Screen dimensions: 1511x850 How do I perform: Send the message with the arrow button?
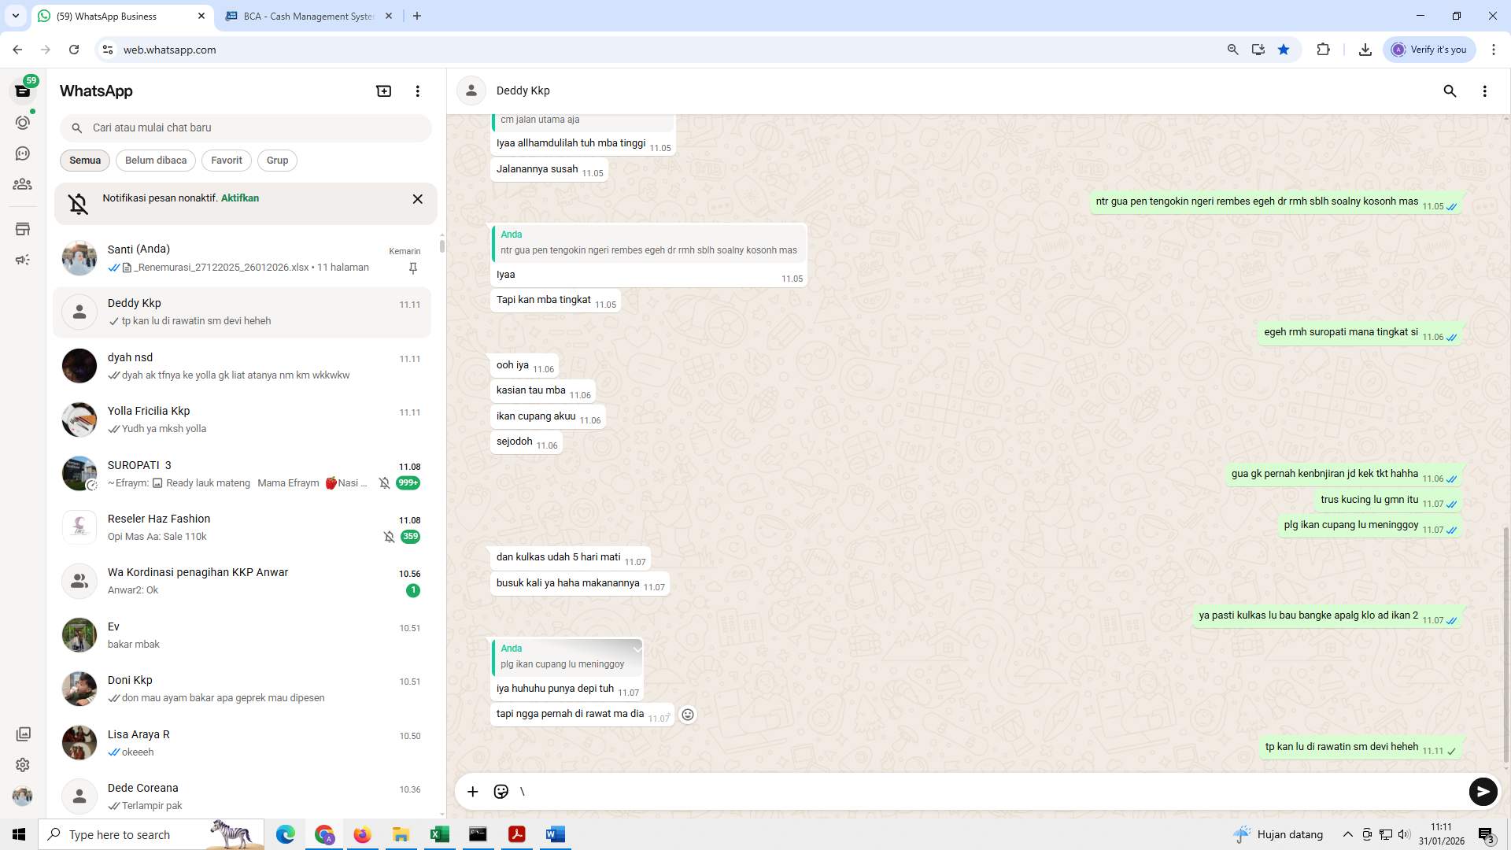click(x=1483, y=792)
